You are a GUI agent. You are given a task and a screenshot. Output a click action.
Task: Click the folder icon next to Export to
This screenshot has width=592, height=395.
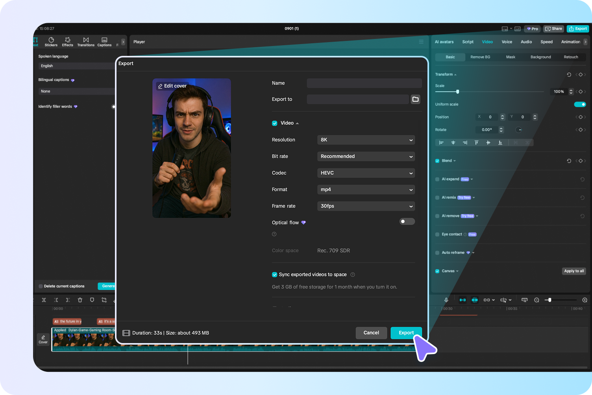coord(415,99)
